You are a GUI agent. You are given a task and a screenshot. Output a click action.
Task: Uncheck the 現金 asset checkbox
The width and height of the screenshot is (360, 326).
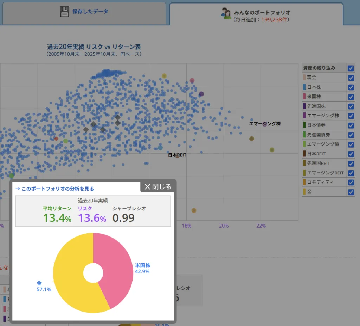tap(351, 78)
